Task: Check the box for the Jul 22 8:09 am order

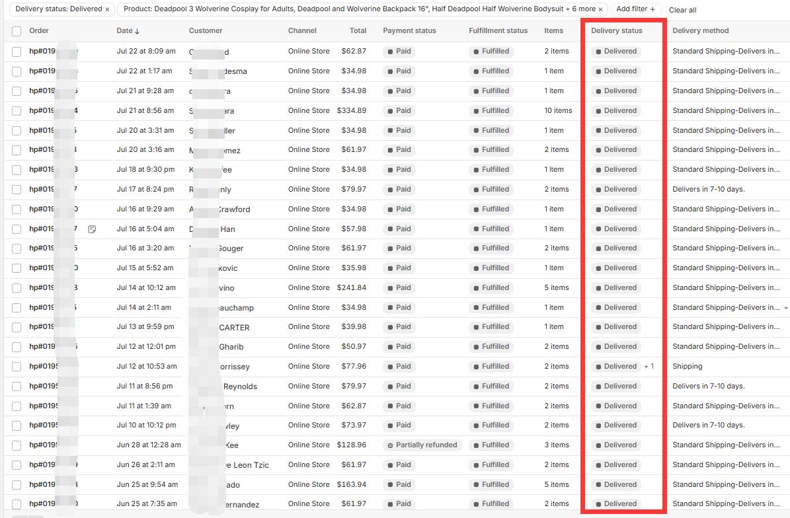Action: pos(17,52)
